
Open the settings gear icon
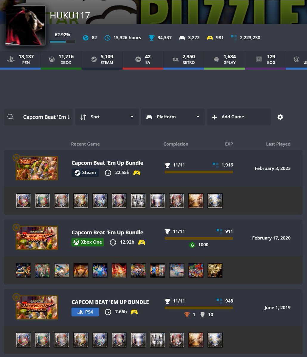click(280, 117)
